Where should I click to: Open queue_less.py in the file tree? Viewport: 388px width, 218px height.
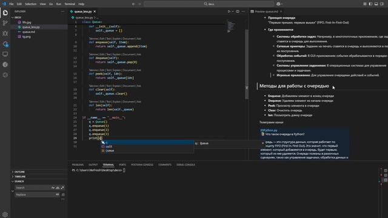31,27
